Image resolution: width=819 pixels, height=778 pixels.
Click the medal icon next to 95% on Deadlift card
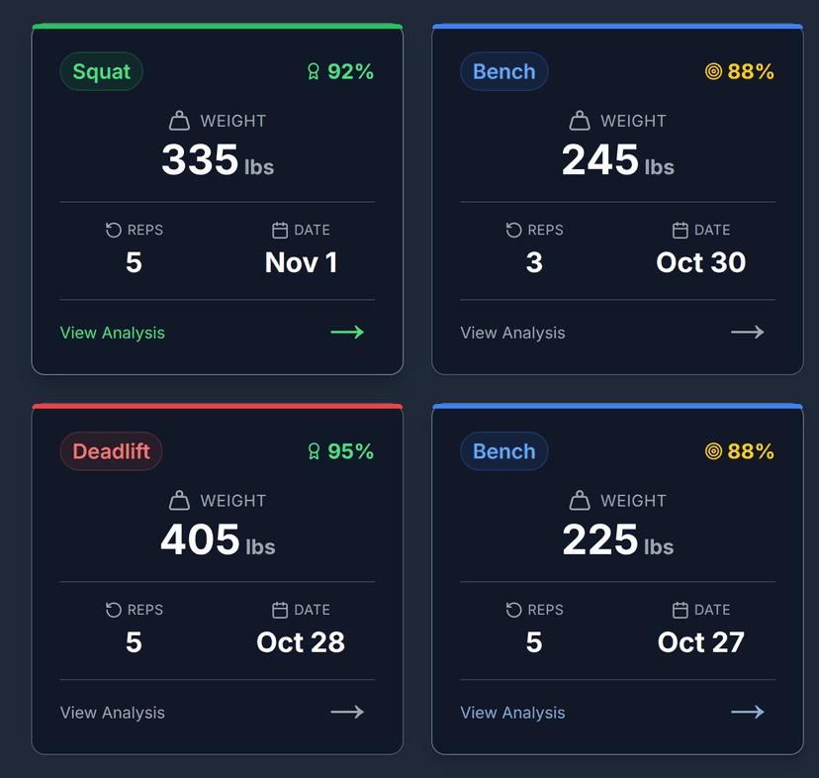pyautogui.click(x=314, y=451)
